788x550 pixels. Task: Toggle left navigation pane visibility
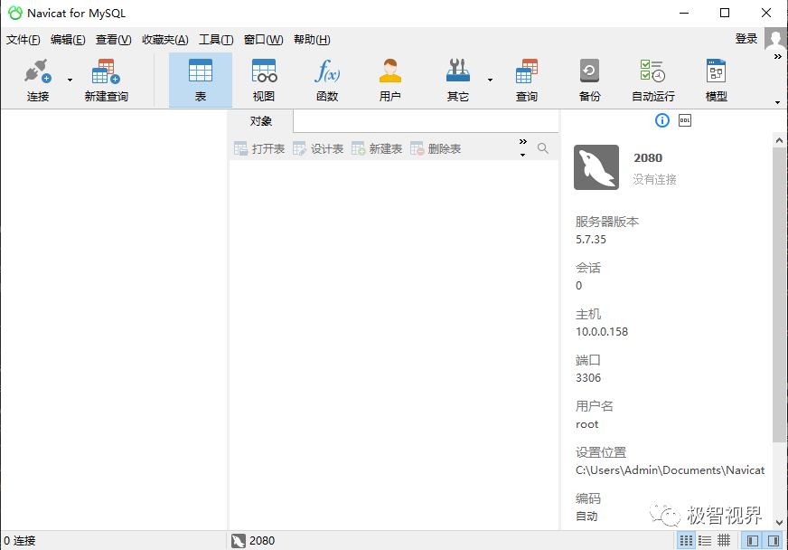pos(753,540)
